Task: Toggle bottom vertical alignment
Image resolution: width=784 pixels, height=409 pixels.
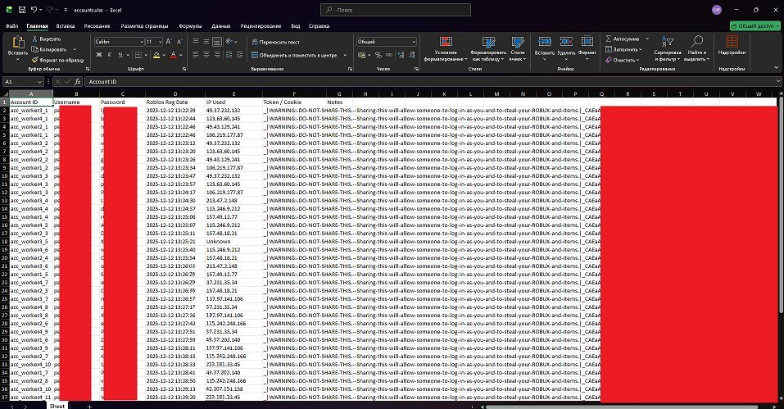Action: pyautogui.click(x=217, y=42)
